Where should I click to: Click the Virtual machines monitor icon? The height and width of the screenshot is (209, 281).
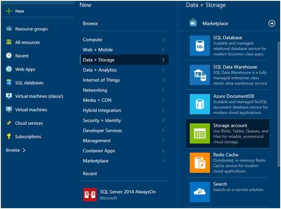(9, 109)
